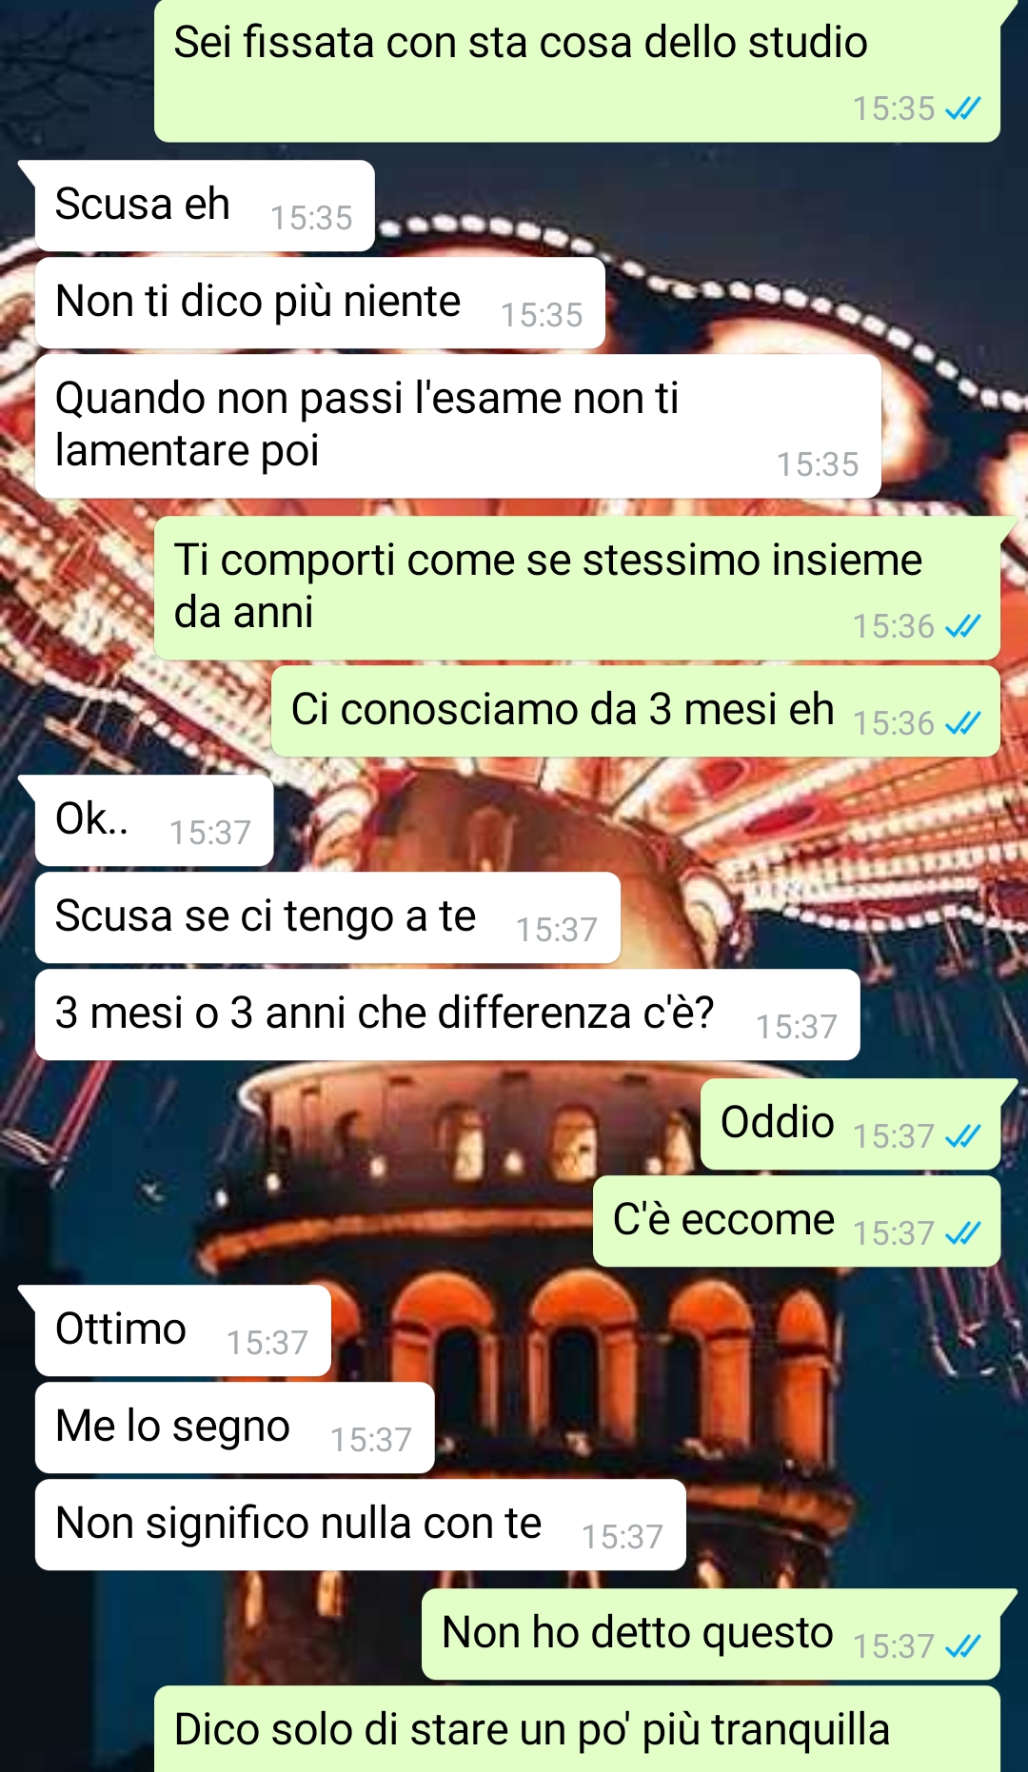Tap 'Non significo nulla con te' bubble

click(361, 1525)
